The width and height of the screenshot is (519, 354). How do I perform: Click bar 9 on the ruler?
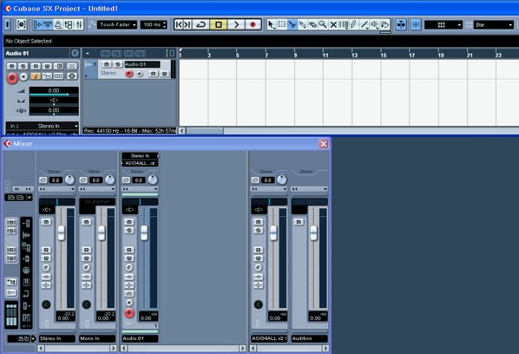[295, 55]
